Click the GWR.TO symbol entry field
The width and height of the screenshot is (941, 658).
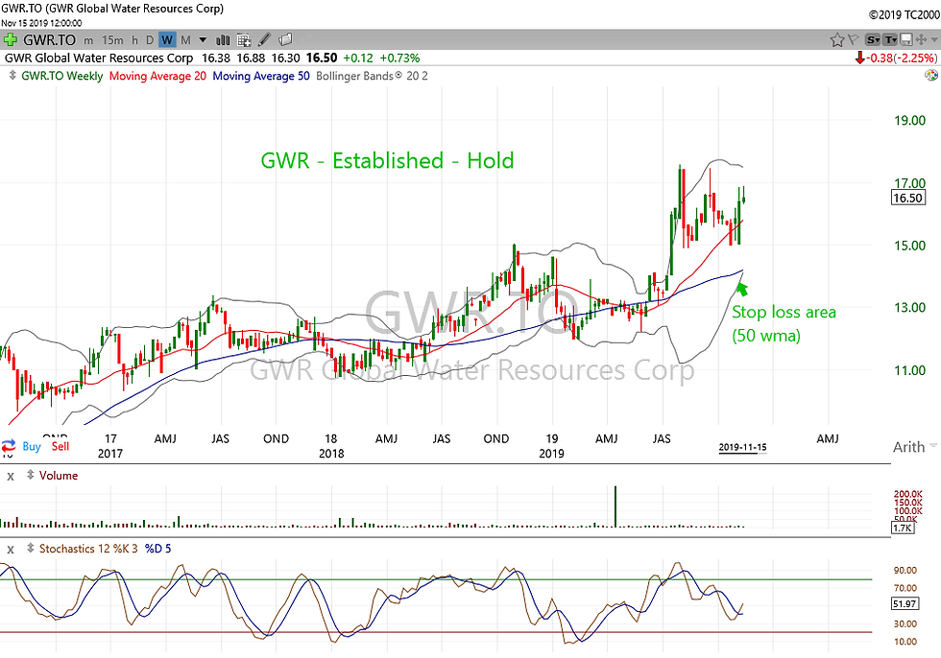tap(49, 40)
